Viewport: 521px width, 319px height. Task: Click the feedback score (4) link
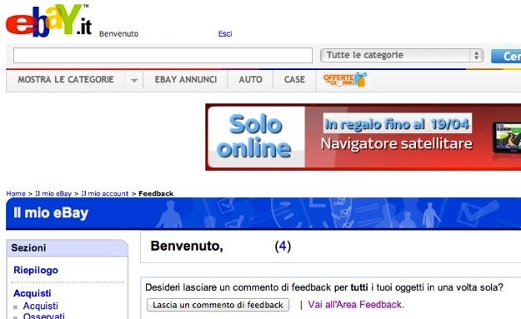[x=283, y=247]
